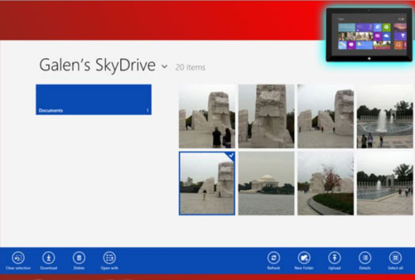Open the Documents folder tile
This screenshot has height=280, width=415.
(94, 100)
